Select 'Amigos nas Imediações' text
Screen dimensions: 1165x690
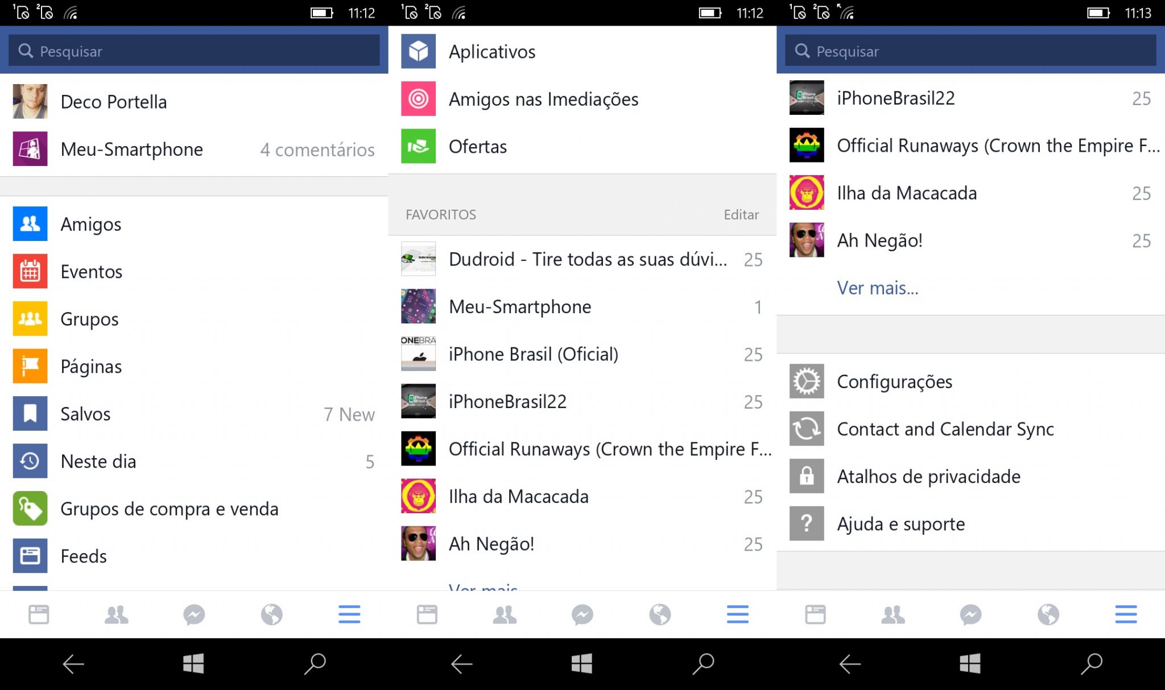pos(544,99)
